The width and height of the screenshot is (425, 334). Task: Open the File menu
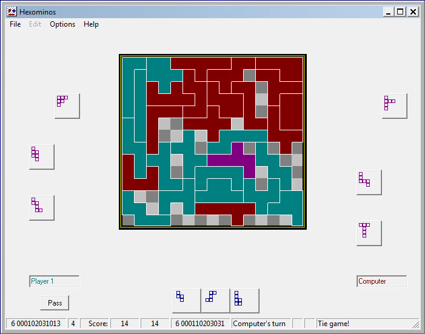point(15,24)
